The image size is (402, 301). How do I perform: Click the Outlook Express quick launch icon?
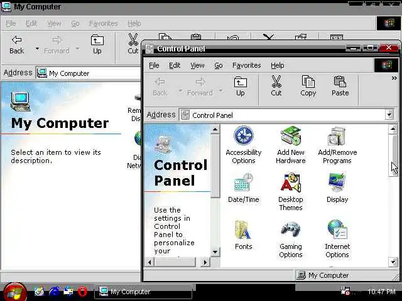point(68,291)
